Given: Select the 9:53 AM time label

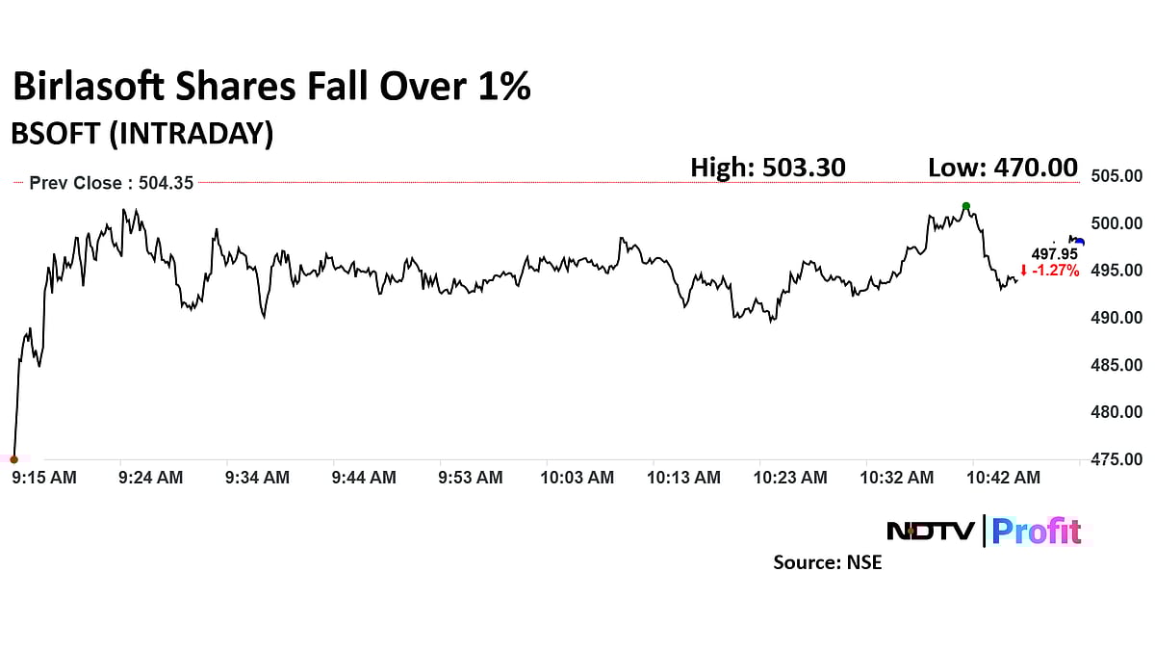Looking at the screenshot, I should tap(470, 478).
